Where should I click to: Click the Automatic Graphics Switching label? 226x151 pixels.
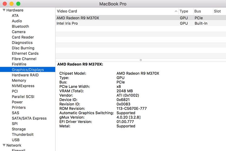[x=87, y=113]
